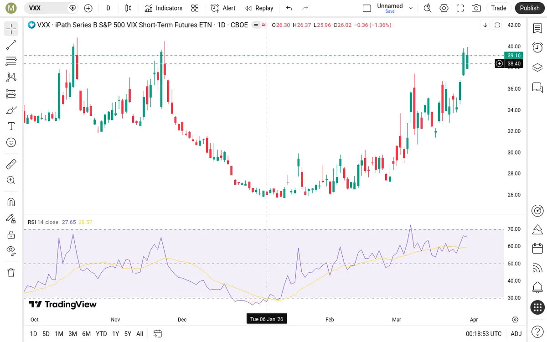Open the Unnamed layout save menu

[395, 8]
